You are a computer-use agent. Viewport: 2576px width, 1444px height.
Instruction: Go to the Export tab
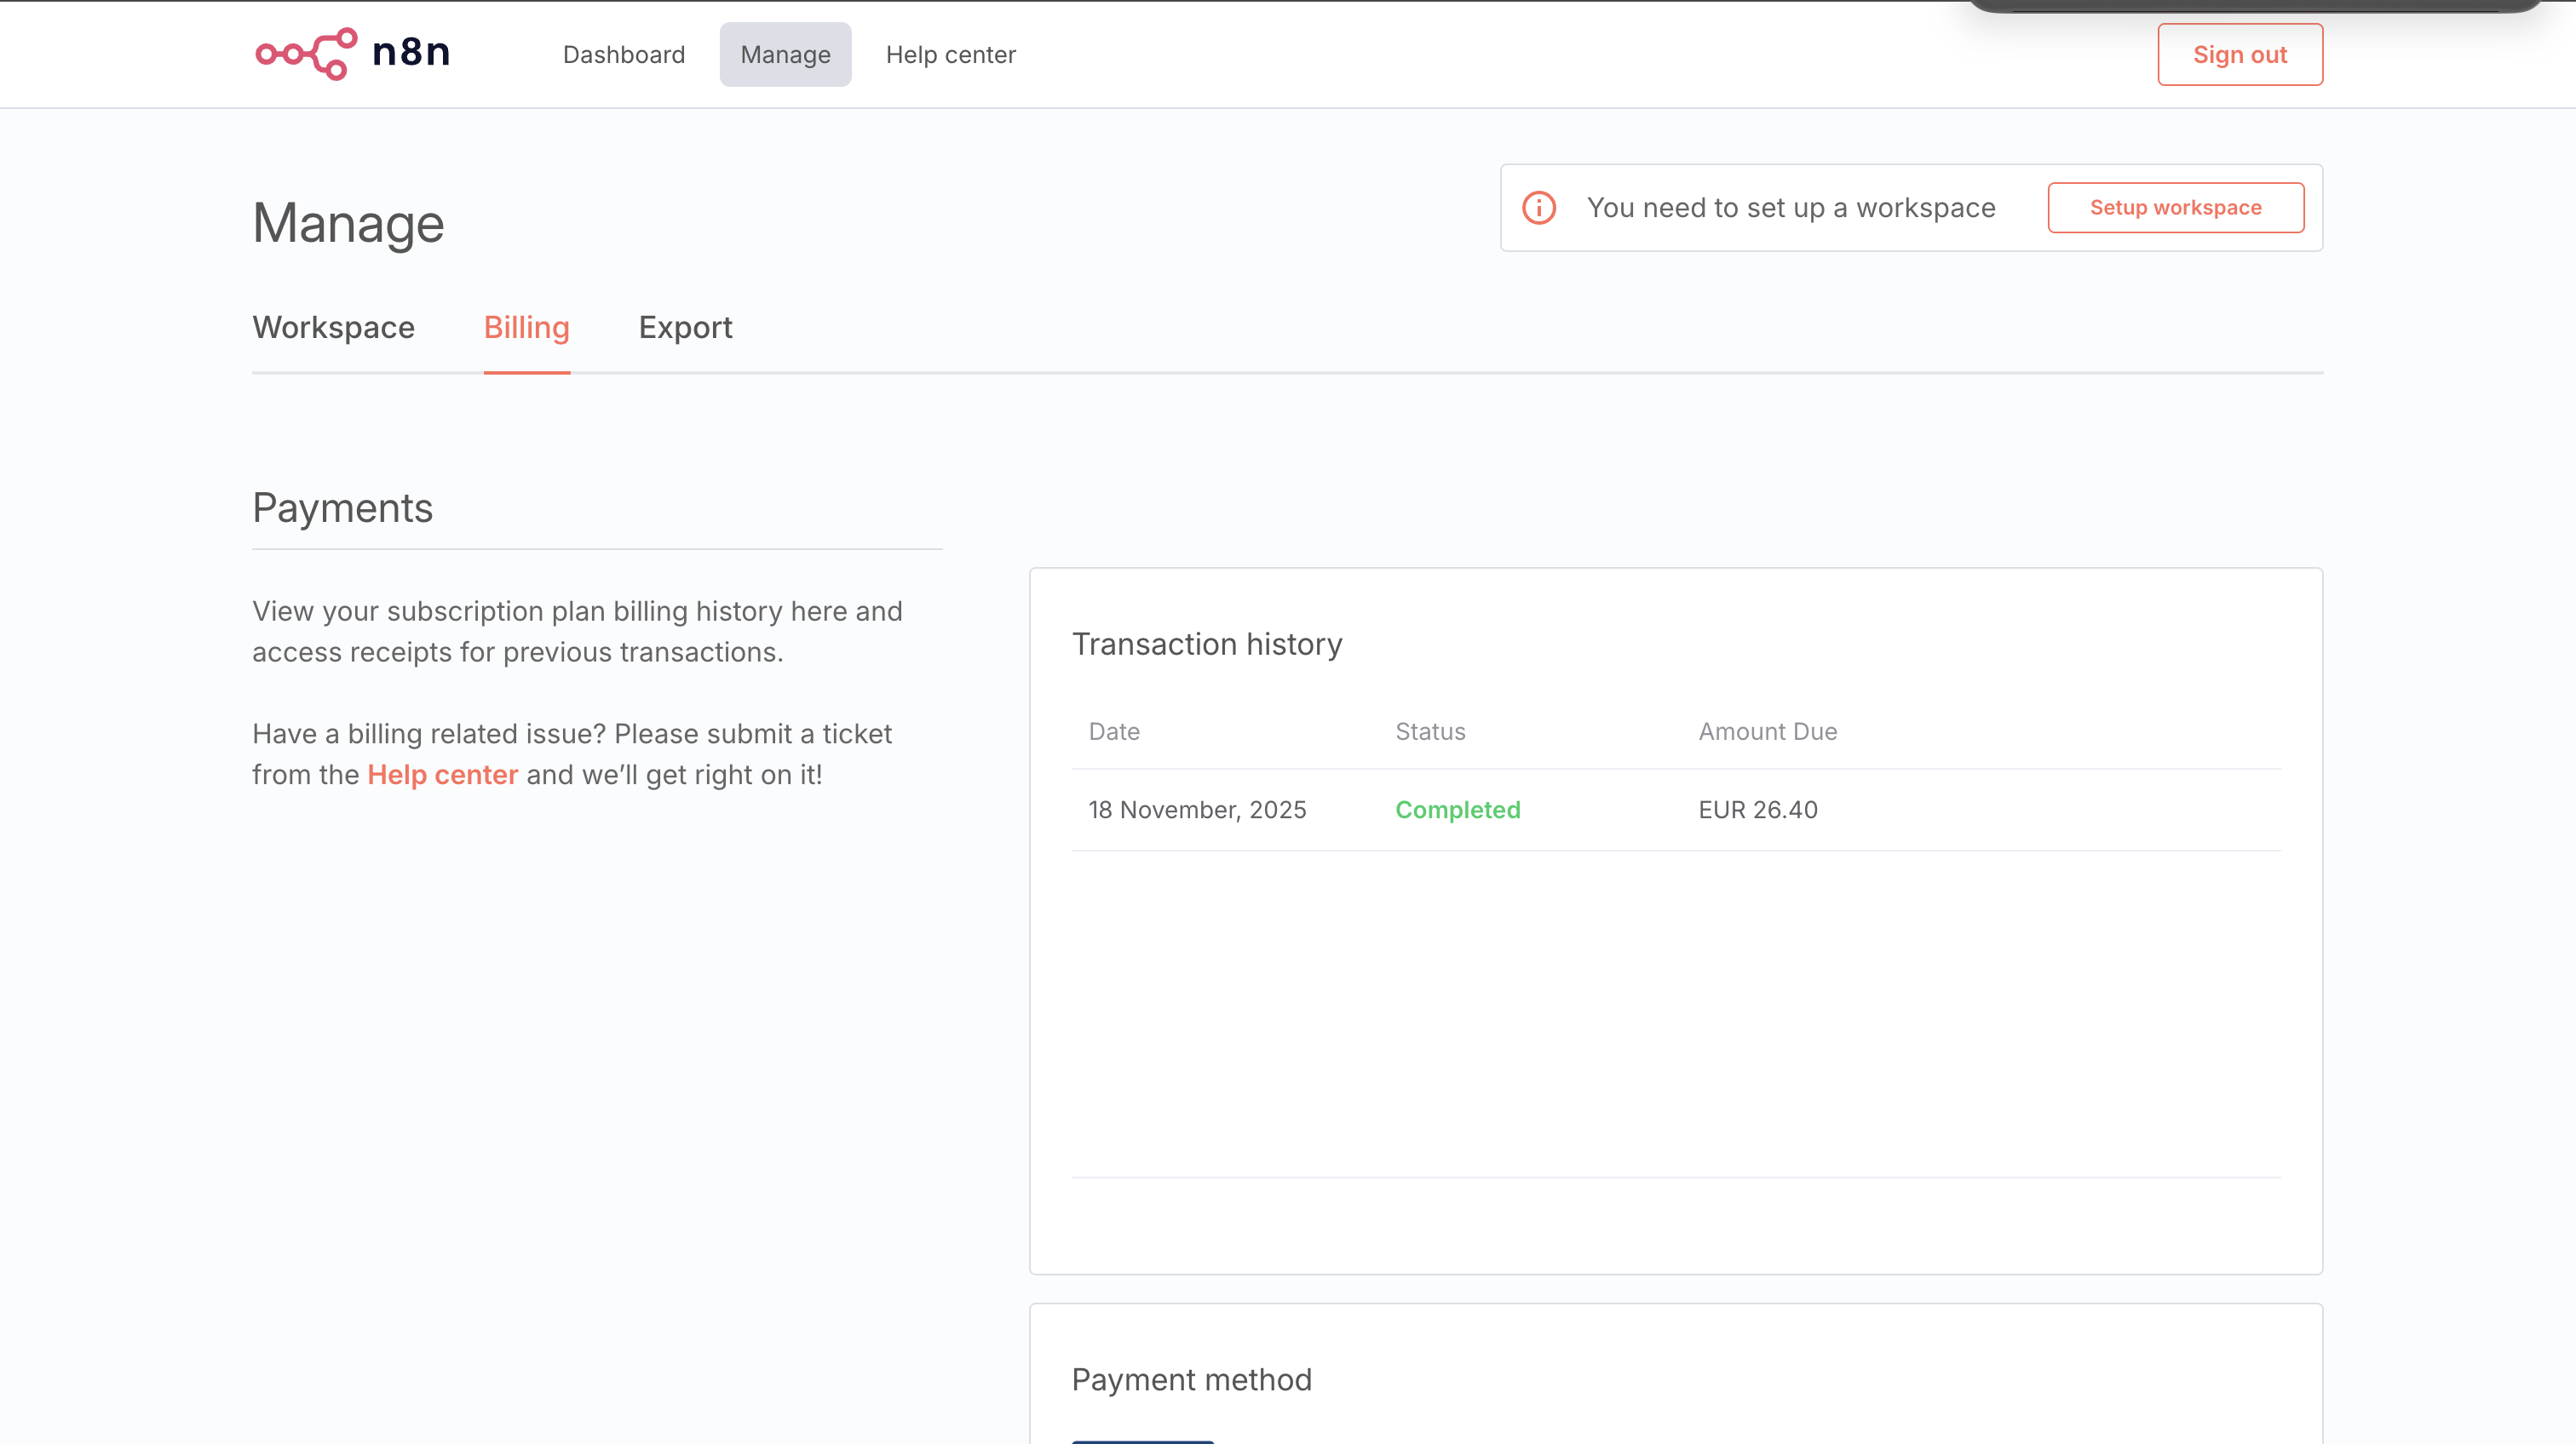coord(685,328)
